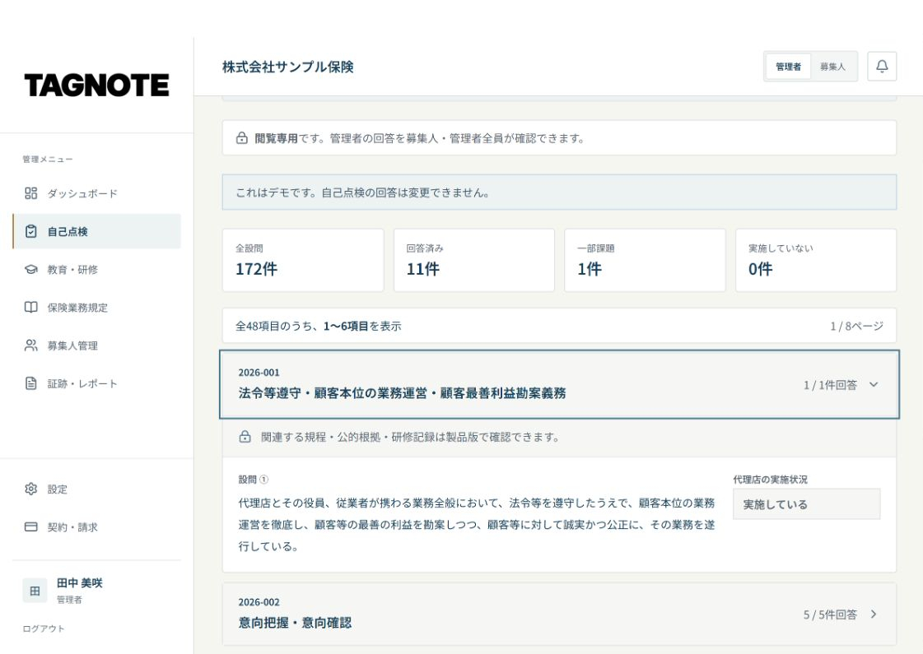Click the 自己点検 clipboard icon
The width and height of the screenshot is (923, 654).
click(x=30, y=231)
